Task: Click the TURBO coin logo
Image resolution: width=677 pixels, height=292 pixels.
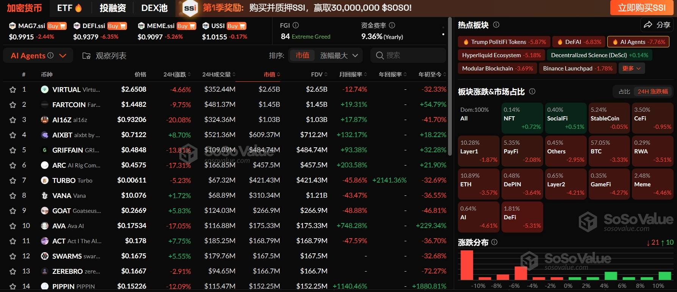Action: click(x=45, y=180)
